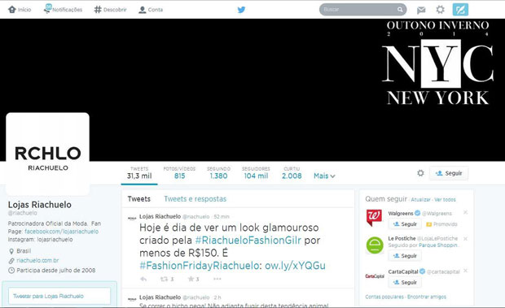This screenshot has height=308, width=505.
Task: Open Le Postiche profile name
Action: 402,239
